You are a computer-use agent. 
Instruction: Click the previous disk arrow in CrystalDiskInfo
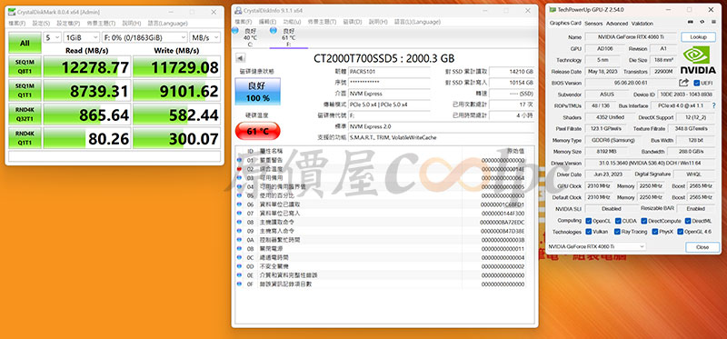click(241, 58)
